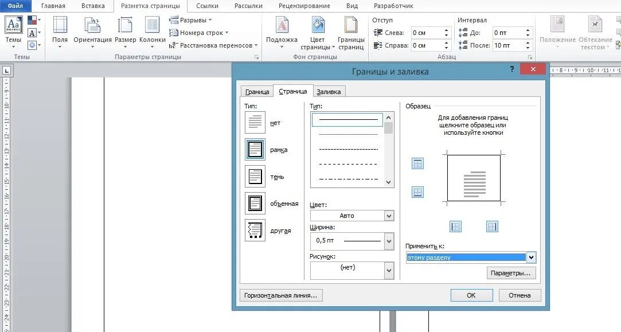Select the solid line style
Viewport: 621px width, 332px height.
tap(347, 119)
